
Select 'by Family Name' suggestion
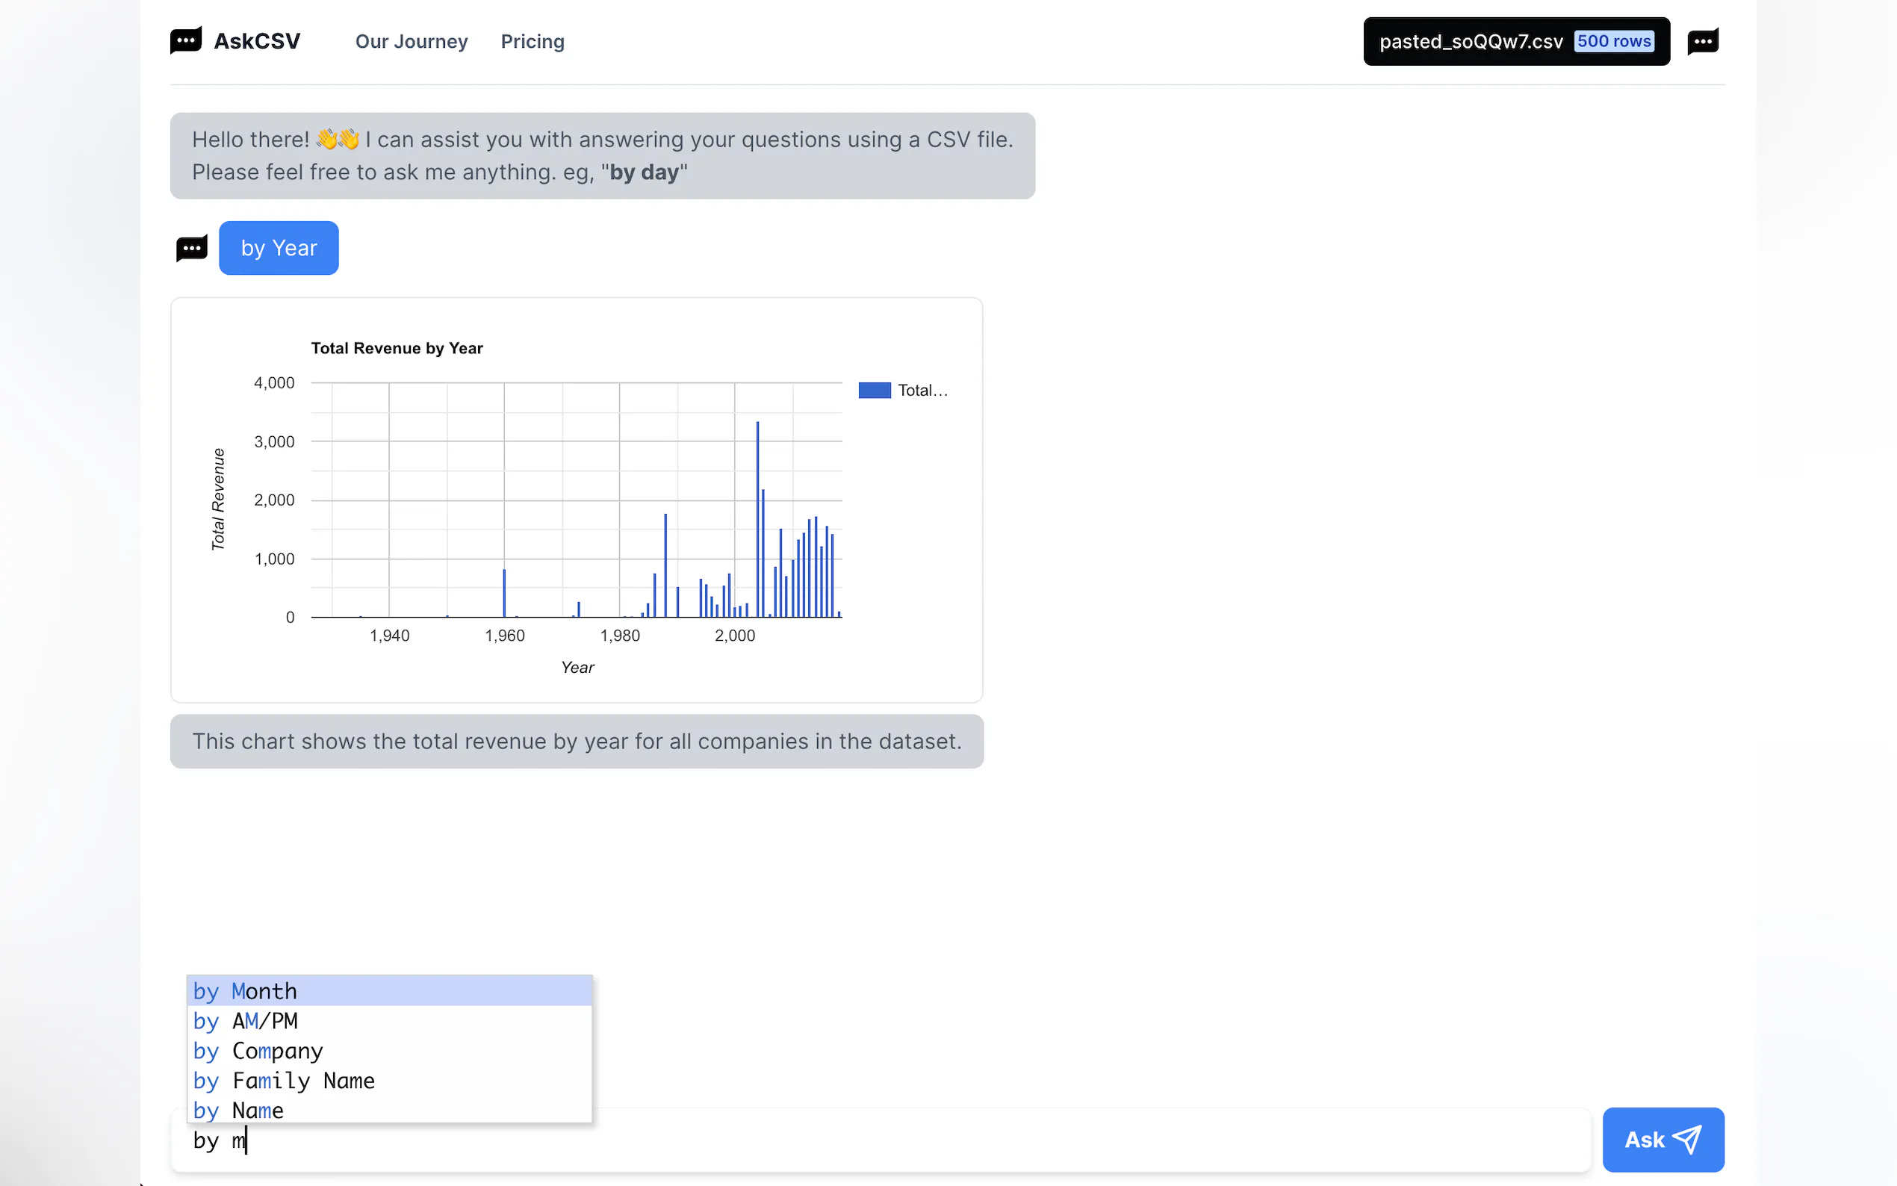(x=389, y=1080)
